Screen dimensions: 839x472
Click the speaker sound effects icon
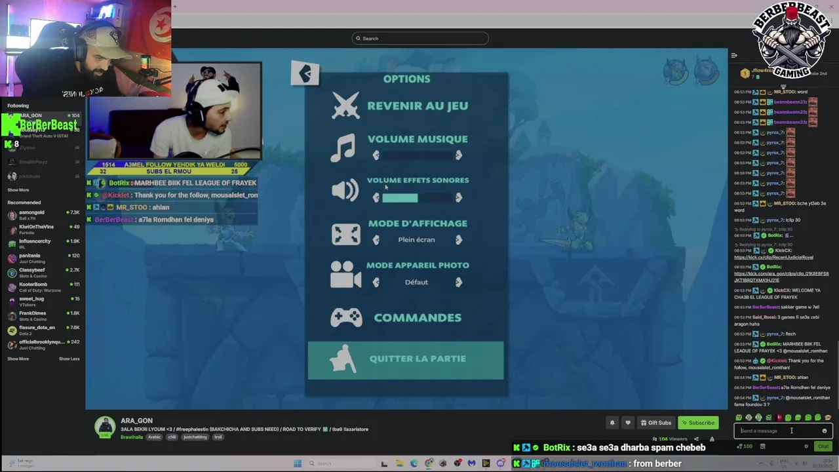click(x=345, y=190)
